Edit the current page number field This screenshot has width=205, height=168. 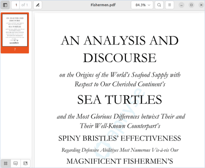point(16,5)
